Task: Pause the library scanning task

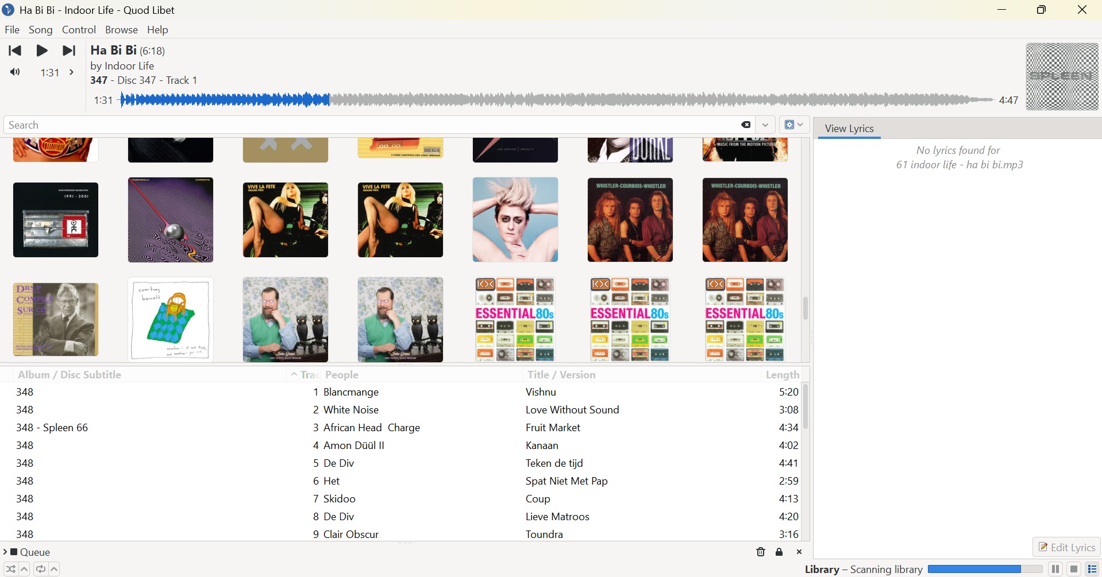Action: (1055, 569)
